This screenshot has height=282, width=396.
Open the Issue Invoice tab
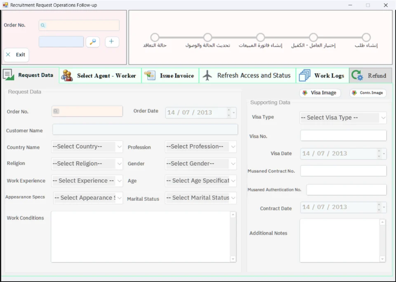click(x=170, y=76)
